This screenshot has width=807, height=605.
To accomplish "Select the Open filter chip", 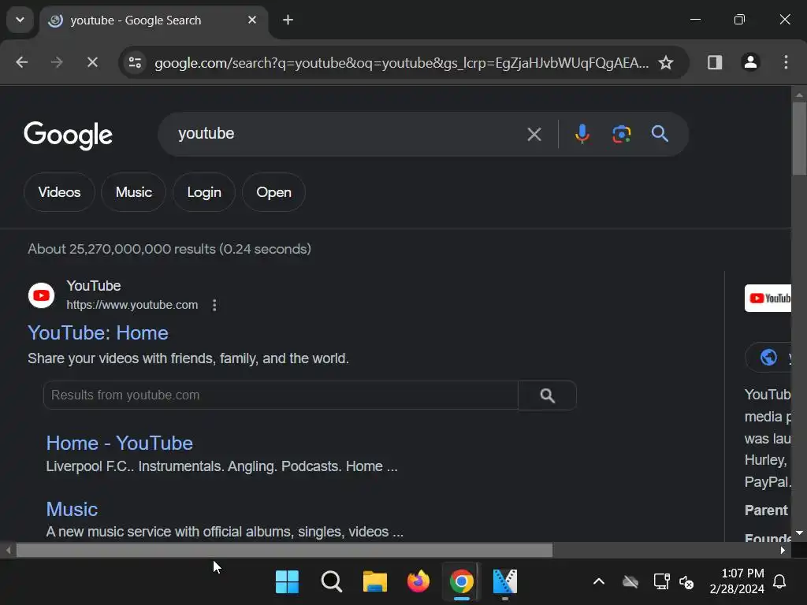I will (x=273, y=192).
